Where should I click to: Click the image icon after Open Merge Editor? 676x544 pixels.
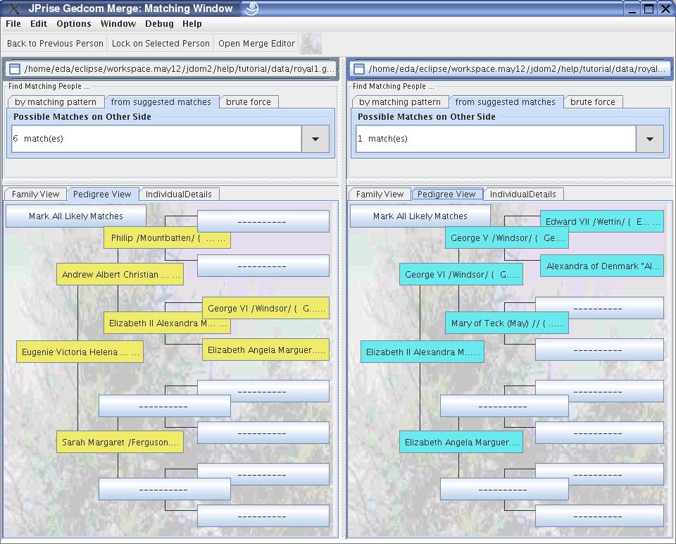coord(311,44)
